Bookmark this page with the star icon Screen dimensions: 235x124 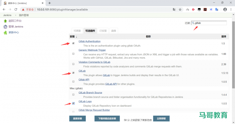(180, 10)
